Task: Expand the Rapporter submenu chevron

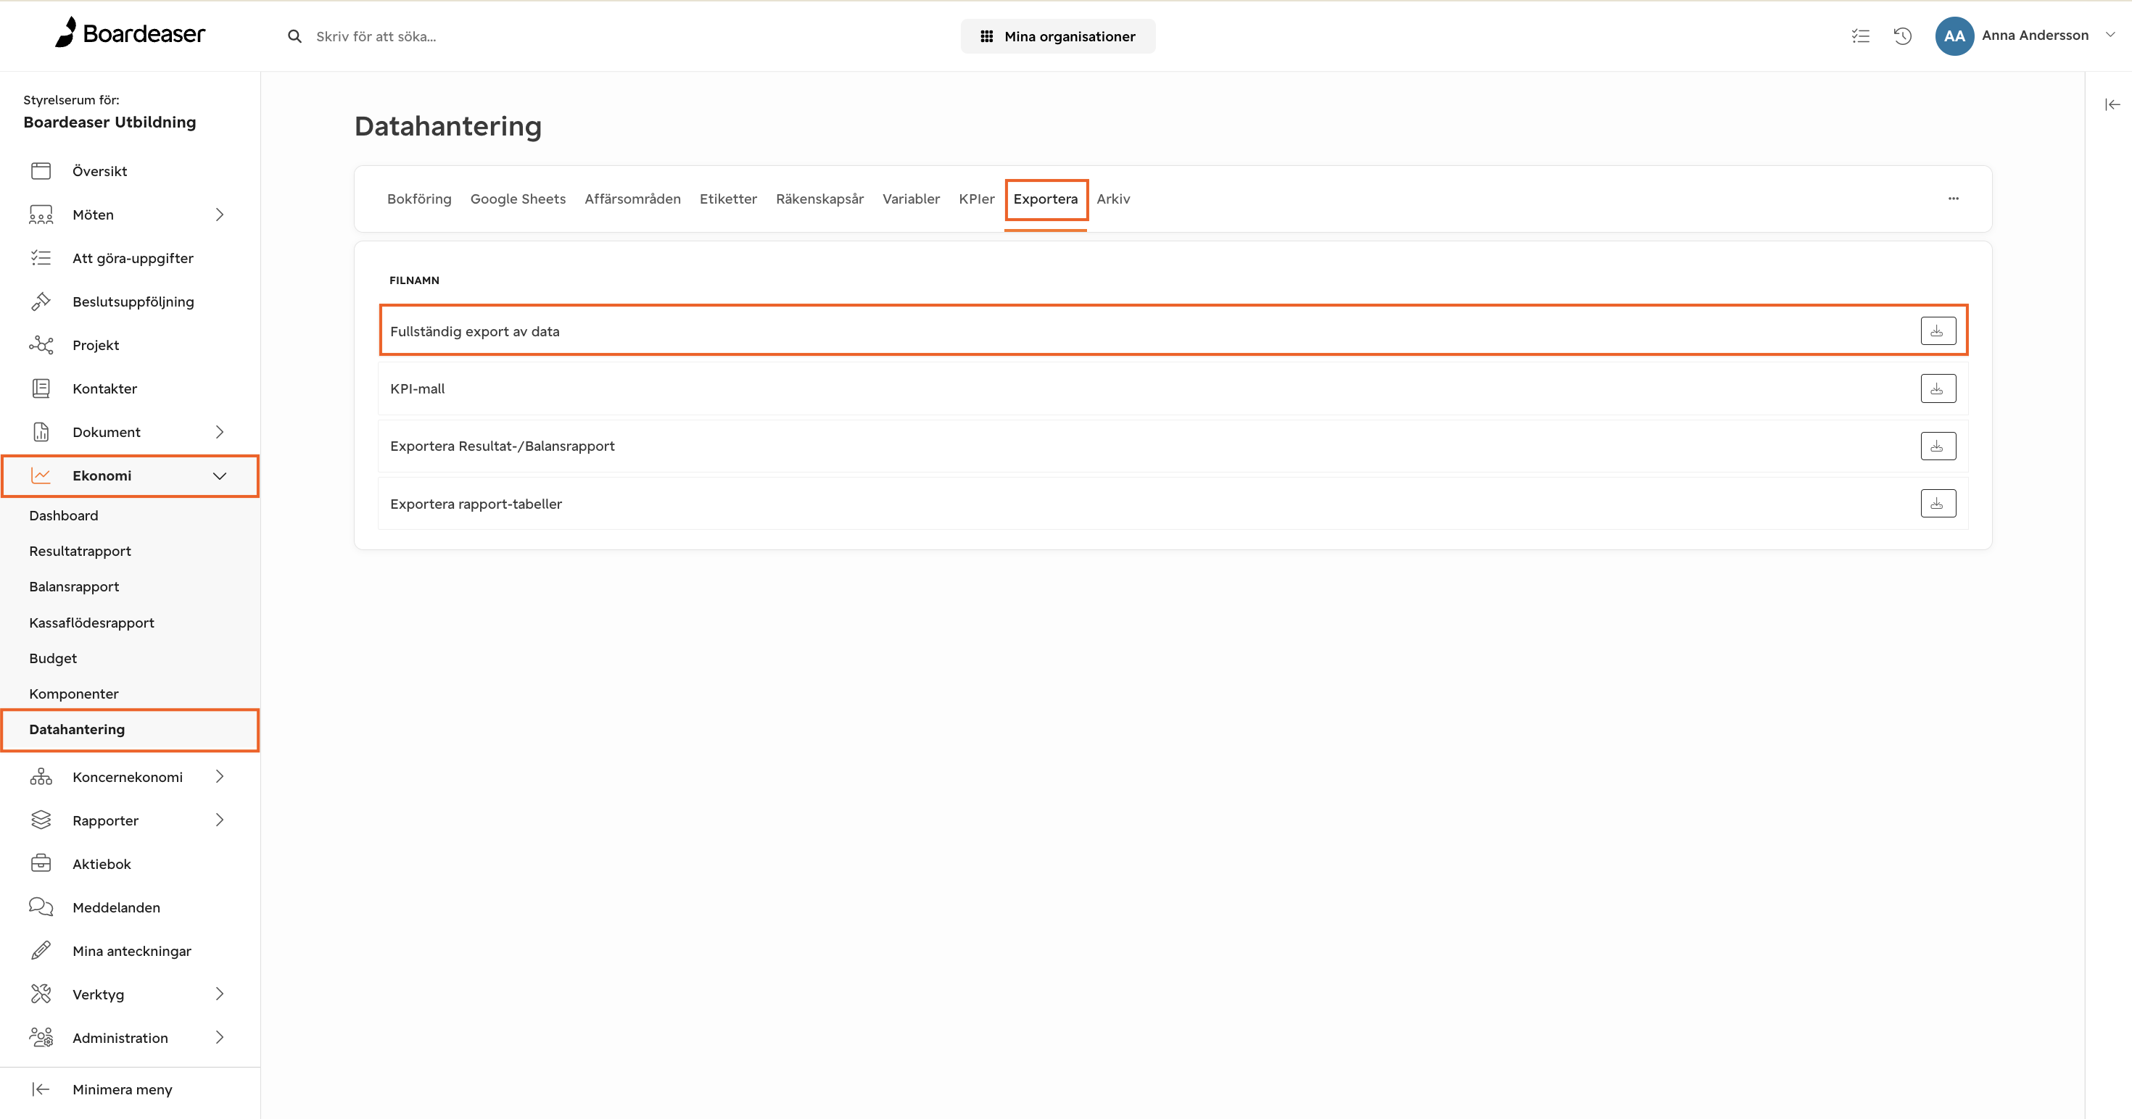Action: [219, 820]
